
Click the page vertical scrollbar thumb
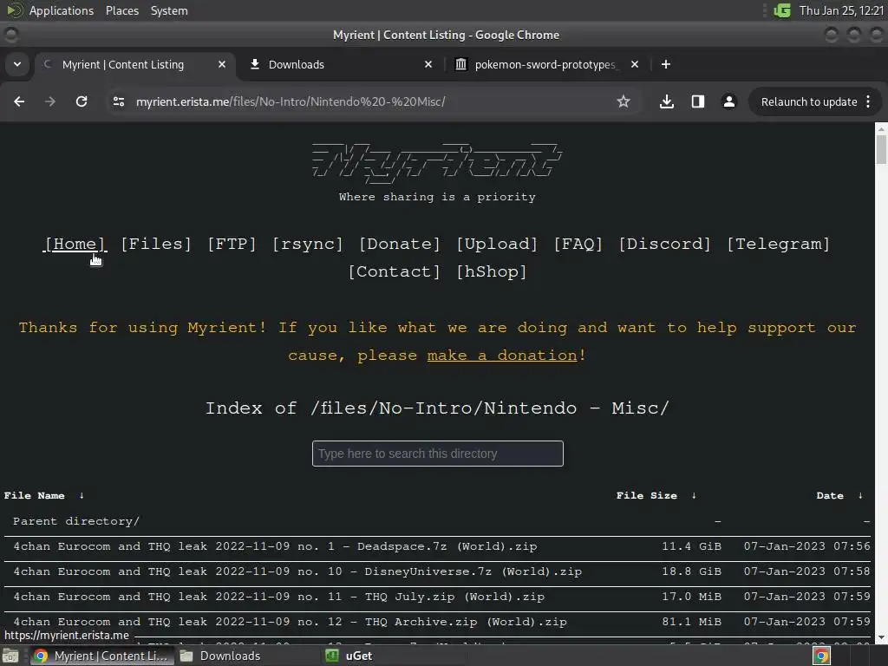(881, 150)
